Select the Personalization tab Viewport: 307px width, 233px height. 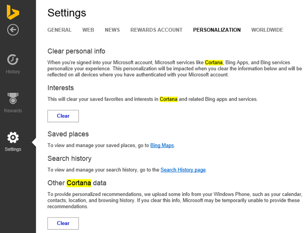point(217,30)
